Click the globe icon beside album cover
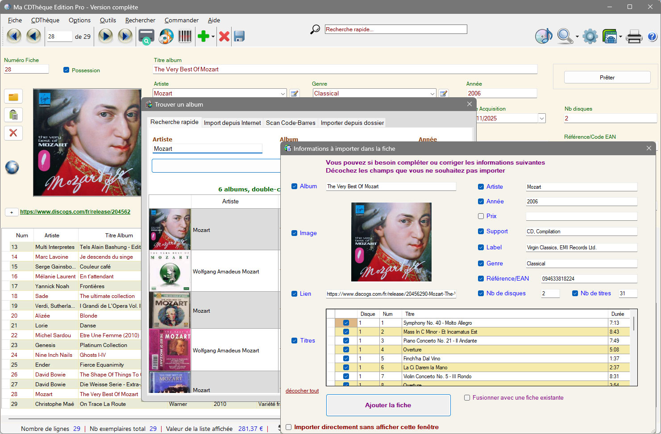 tap(12, 167)
